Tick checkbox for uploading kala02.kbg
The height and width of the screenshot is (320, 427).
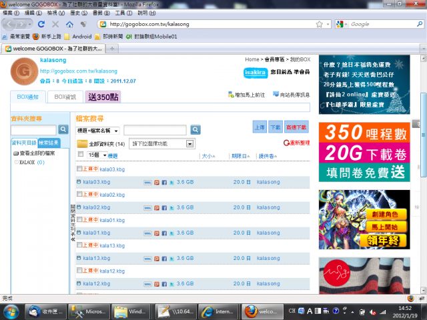pyautogui.click(x=79, y=194)
